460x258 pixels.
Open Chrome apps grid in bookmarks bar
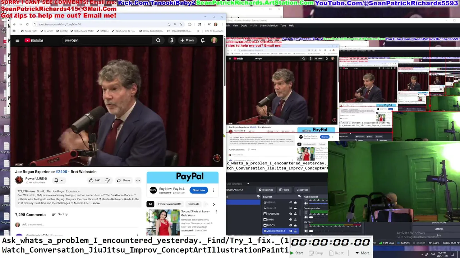click(15, 31)
